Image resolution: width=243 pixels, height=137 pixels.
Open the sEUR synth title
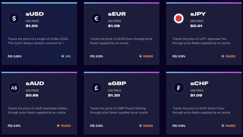(x=117, y=14)
